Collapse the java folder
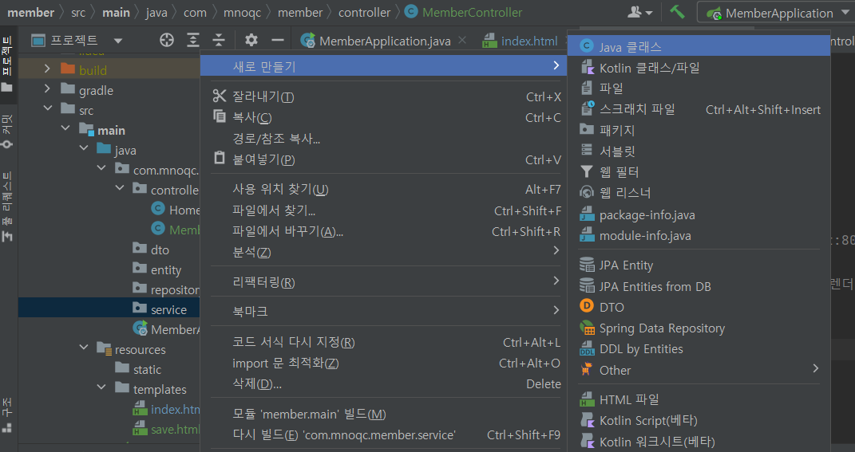Viewport: 855px width, 452px height. 84,148
